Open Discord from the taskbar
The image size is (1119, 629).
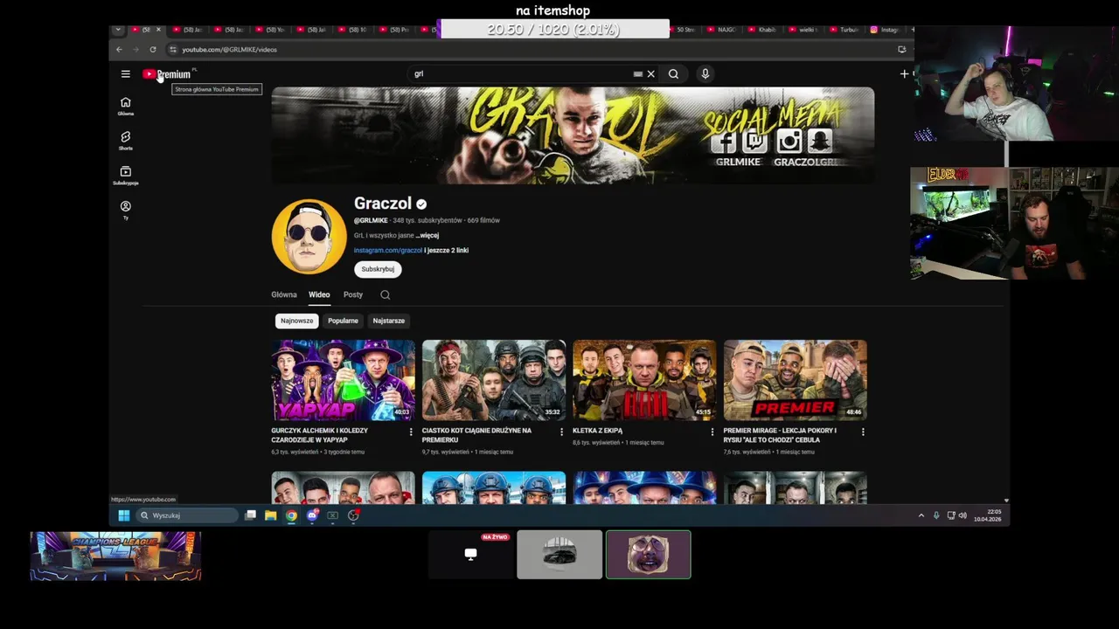(x=312, y=515)
